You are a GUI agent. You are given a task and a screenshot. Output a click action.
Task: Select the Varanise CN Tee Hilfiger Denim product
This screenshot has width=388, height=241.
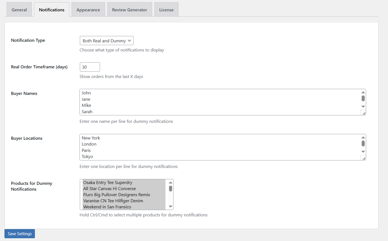point(113,201)
